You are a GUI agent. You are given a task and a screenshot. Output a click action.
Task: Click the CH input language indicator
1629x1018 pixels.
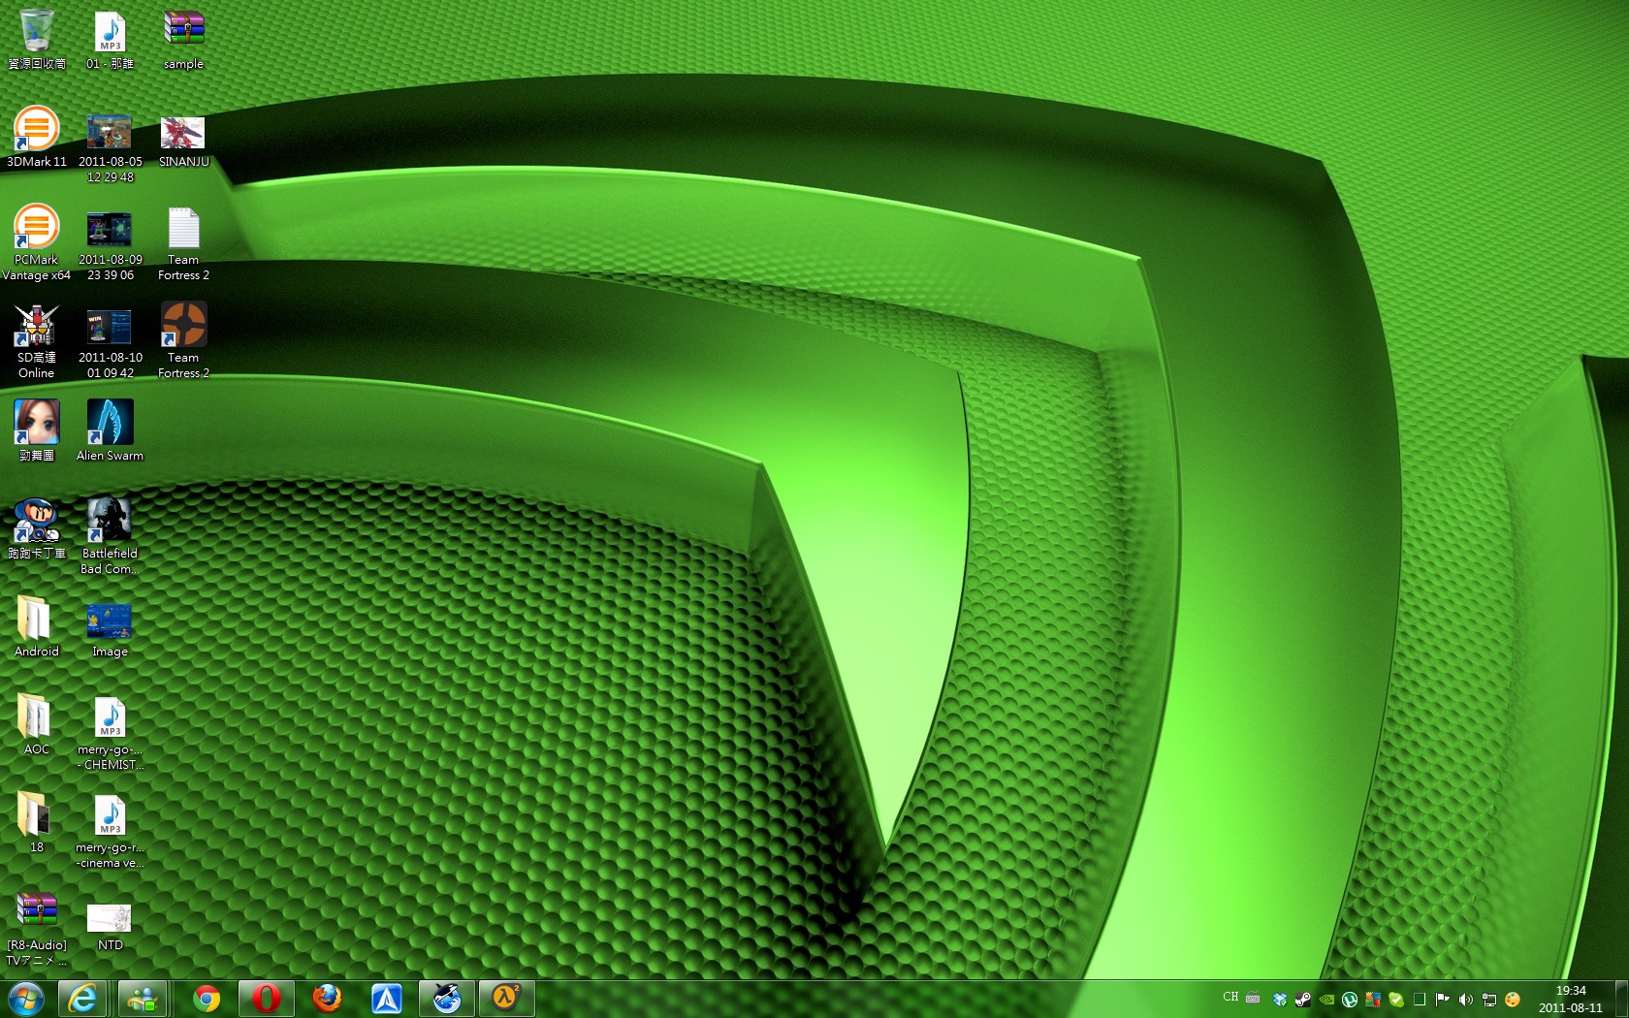[1230, 997]
